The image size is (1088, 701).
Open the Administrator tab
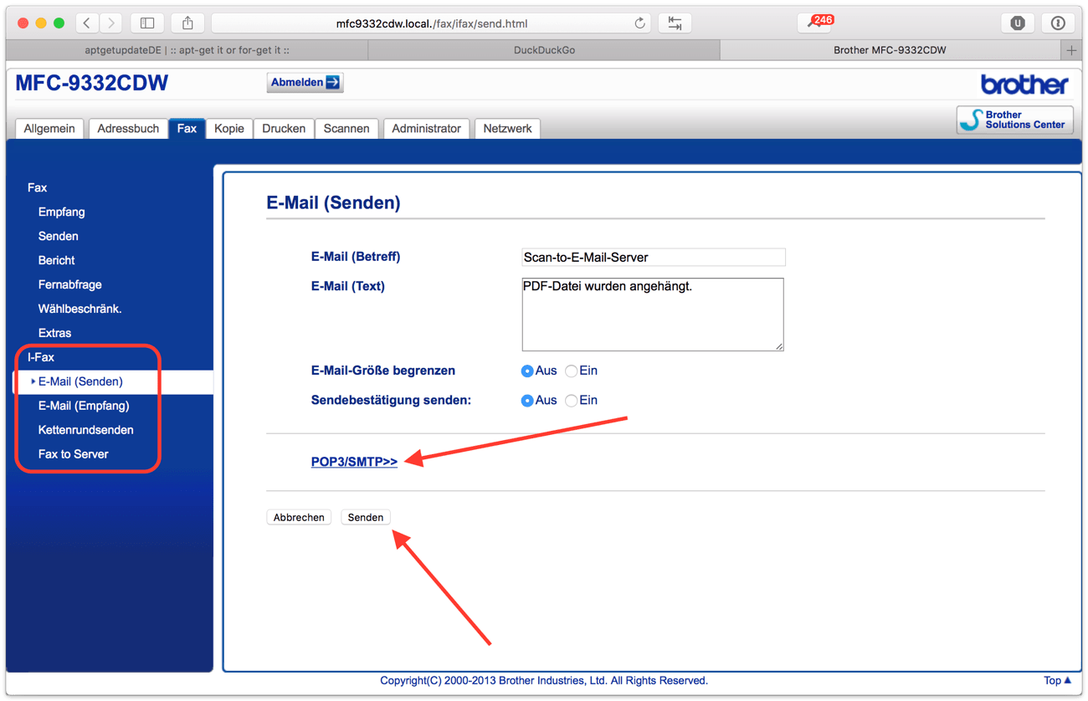426,129
